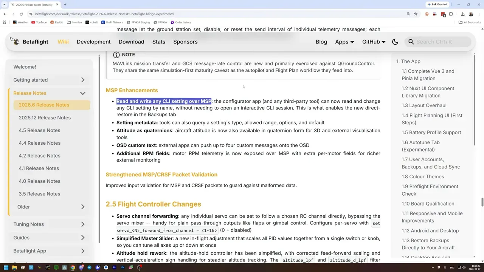Viewport: 484px width, 272px height.
Task: Open Adobe Premiere Pro from the taskbar
Action: click(114, 267)
